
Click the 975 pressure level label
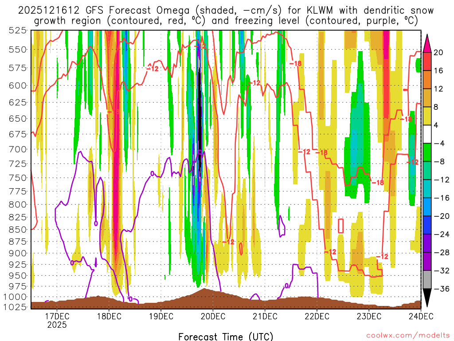click(x=17, y=286)
